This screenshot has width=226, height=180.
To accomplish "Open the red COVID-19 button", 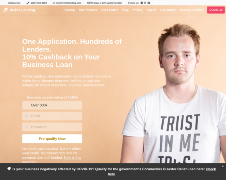I will (x=216, y=10).
